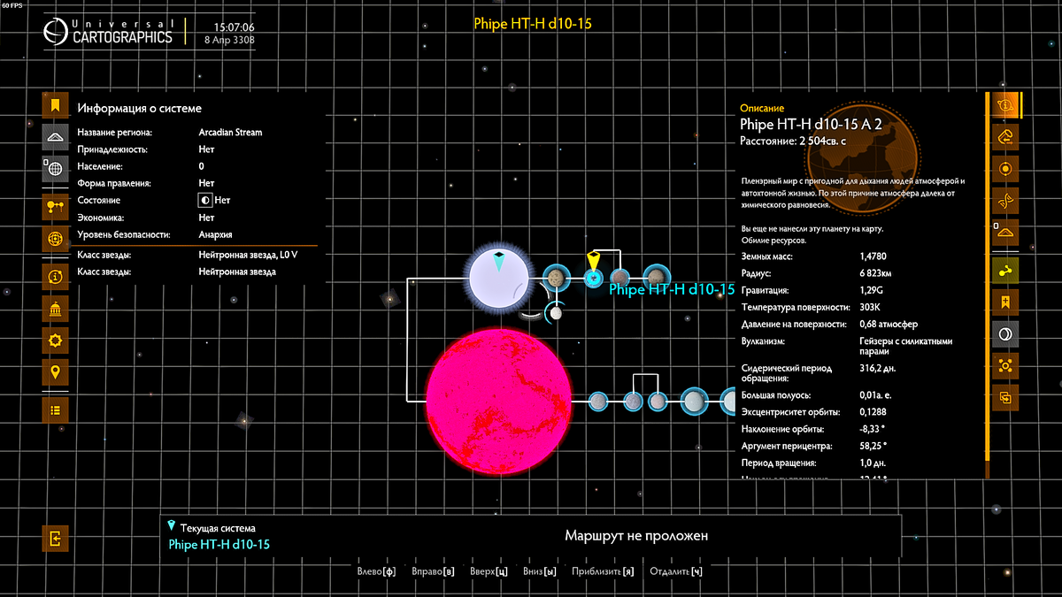Screen dimensions: 1062x597
Task: Click the Universal Cartographics logo
Action: (x=108, y=33)
